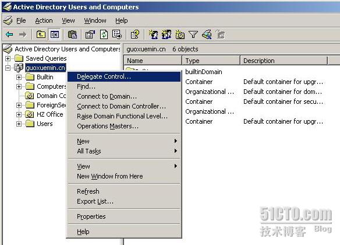Create a new group with toolbar icon
340x245 pixels.
pyautogui.click(x=167, y=34)
